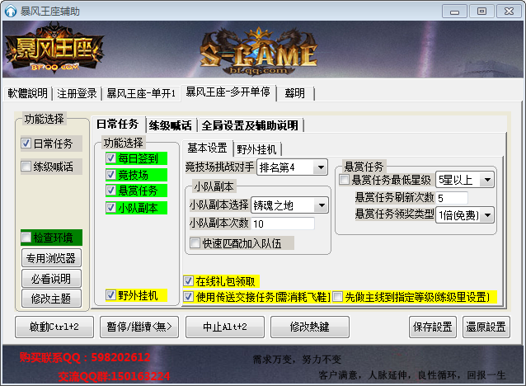Open the 全局设置及辅助说明 tab
The width and height of the screenshot is (526, 386).
pyautogui.click(x=249, y=125)
